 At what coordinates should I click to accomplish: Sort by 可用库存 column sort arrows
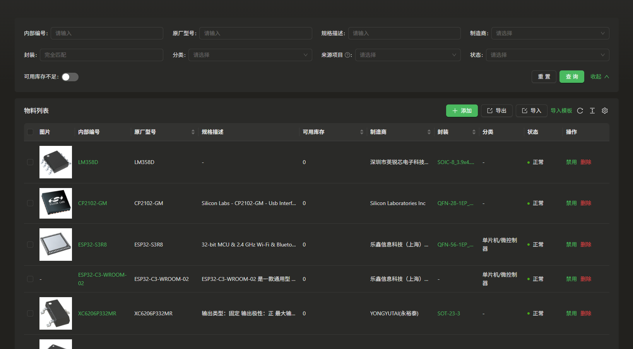(x=361, y=132)
